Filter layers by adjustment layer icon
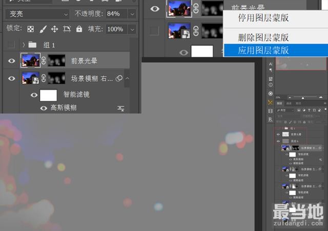This screenshot has height=231, width=328. click(304, 110)
